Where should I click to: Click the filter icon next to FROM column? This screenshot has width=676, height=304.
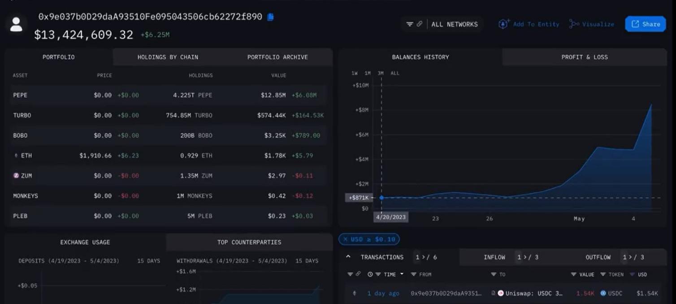413,274
